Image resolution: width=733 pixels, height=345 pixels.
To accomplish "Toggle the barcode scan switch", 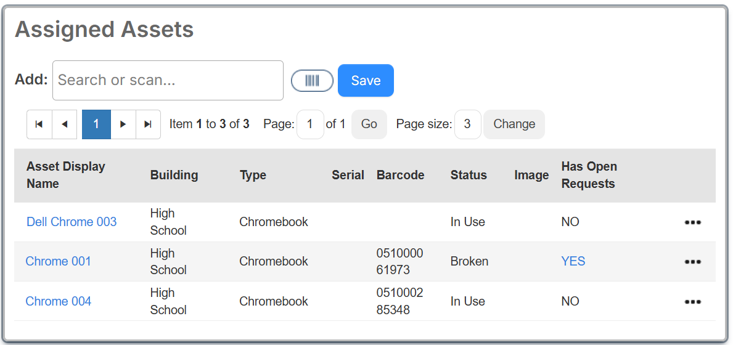I will click(312, 80).
